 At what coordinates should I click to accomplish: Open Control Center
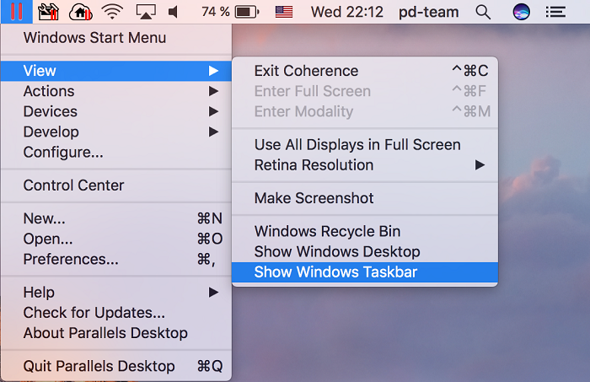[x=116, y=186]
